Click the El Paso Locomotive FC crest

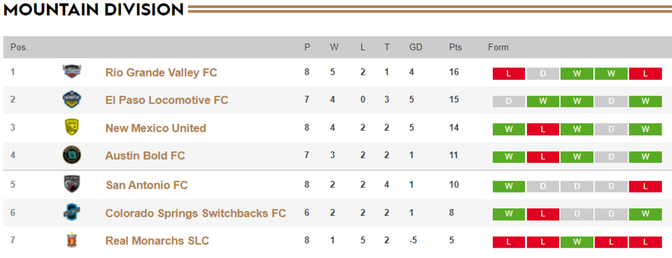click(x=72, y=100)
